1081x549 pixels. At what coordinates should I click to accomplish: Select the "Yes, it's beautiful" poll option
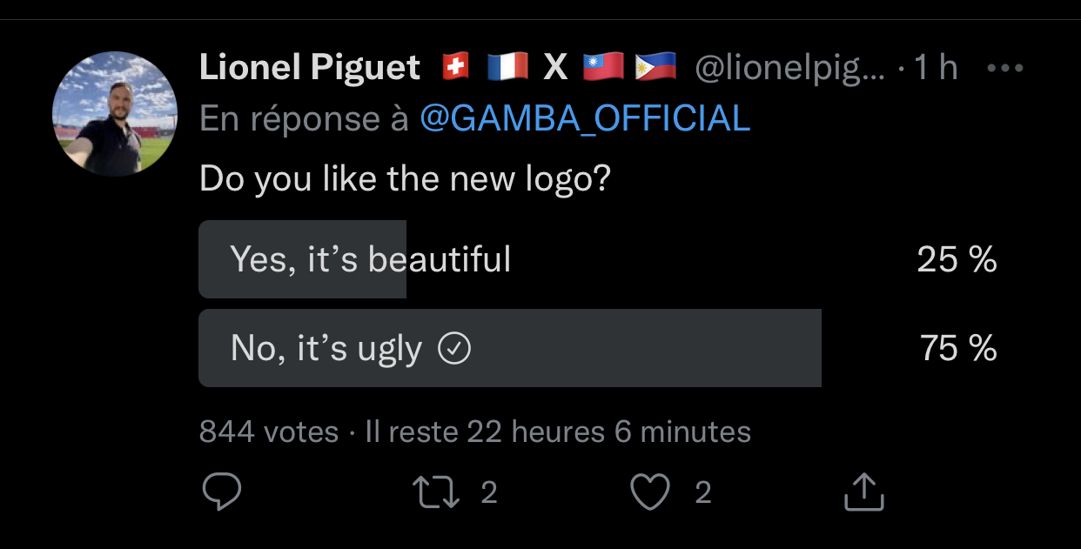coord(370,259)
